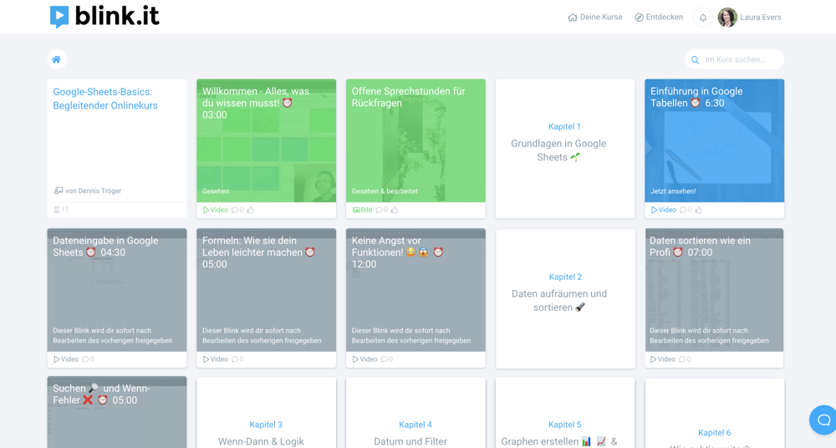Open Kapitel 3 Wenn-Dann & Logik

[x=266, y=413]
